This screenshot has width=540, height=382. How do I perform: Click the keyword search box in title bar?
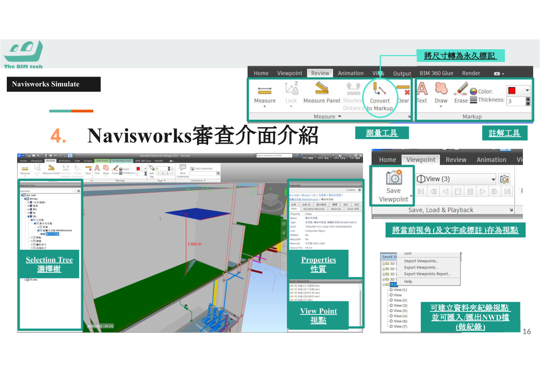(x=274, y=155)
